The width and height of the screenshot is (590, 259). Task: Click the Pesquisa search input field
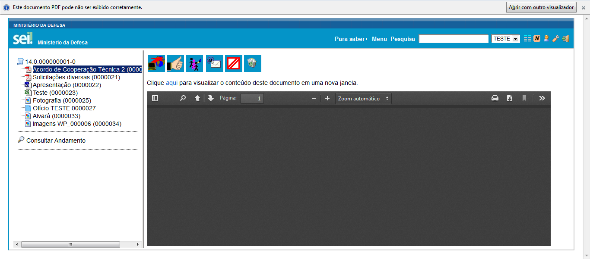[x=454, y=39]
